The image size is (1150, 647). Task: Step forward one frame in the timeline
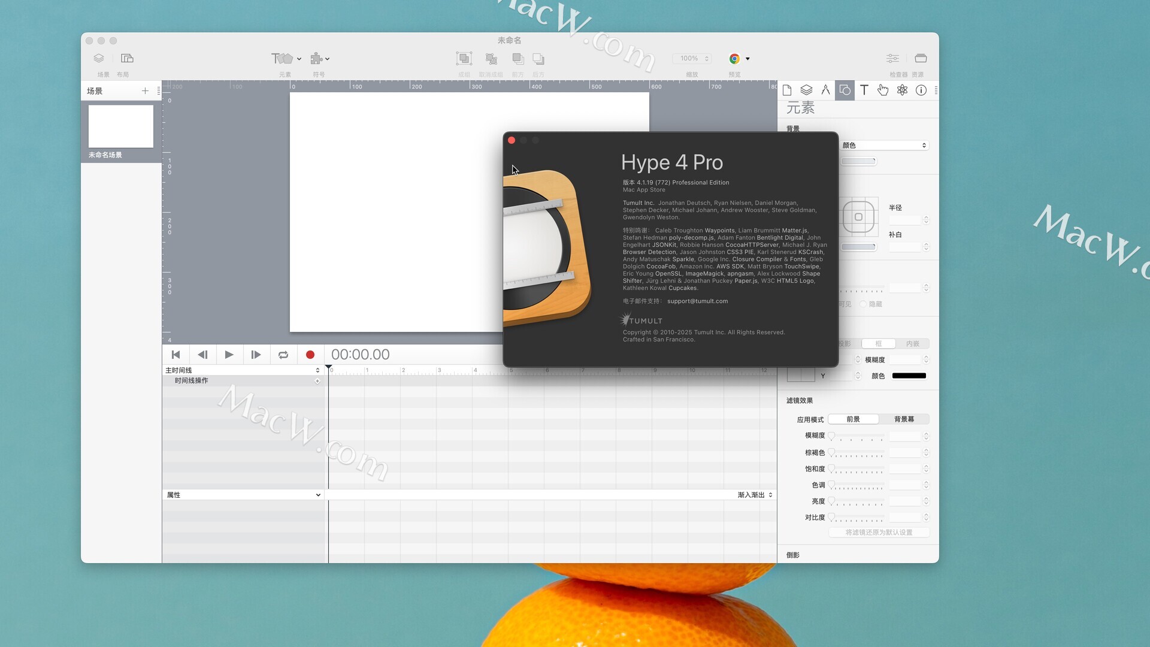256,355
